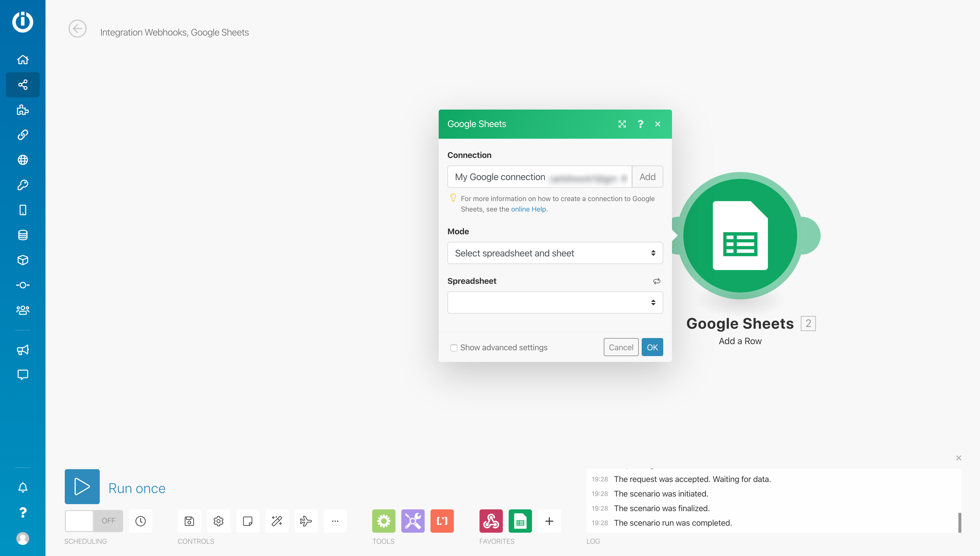Open Templates puzzle icon in sidebar
The height and width of the screenshot is (556, 980).
tap(22, 110)
